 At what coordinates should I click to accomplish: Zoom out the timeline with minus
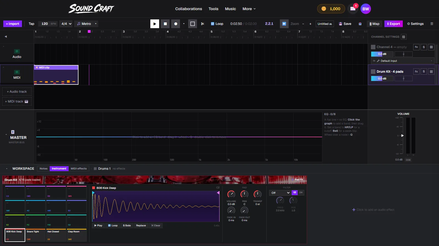click(x=303, y=24)
